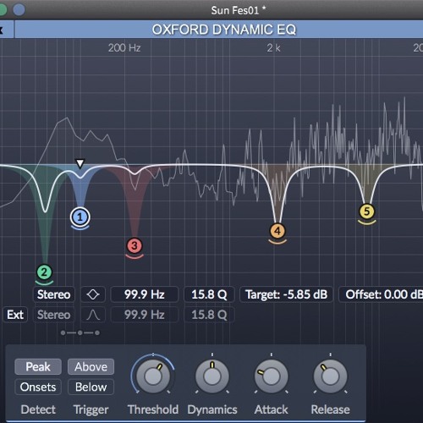The width and height of the screenshot is (423, 423).
Task: Click the 99.9 Hz frequency field
Action: click(145, 294)
